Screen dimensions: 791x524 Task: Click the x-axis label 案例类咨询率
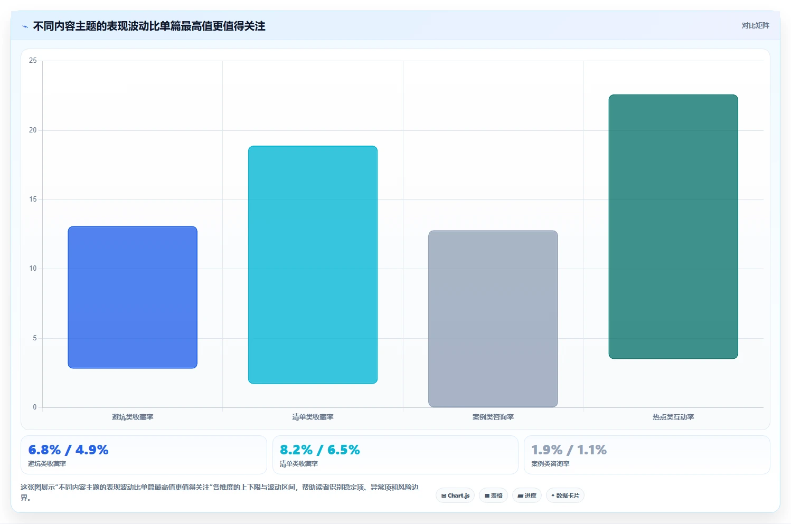tap(493, 417)
